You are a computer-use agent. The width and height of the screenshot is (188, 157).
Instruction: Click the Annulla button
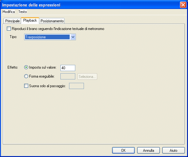tap(148, 151)
